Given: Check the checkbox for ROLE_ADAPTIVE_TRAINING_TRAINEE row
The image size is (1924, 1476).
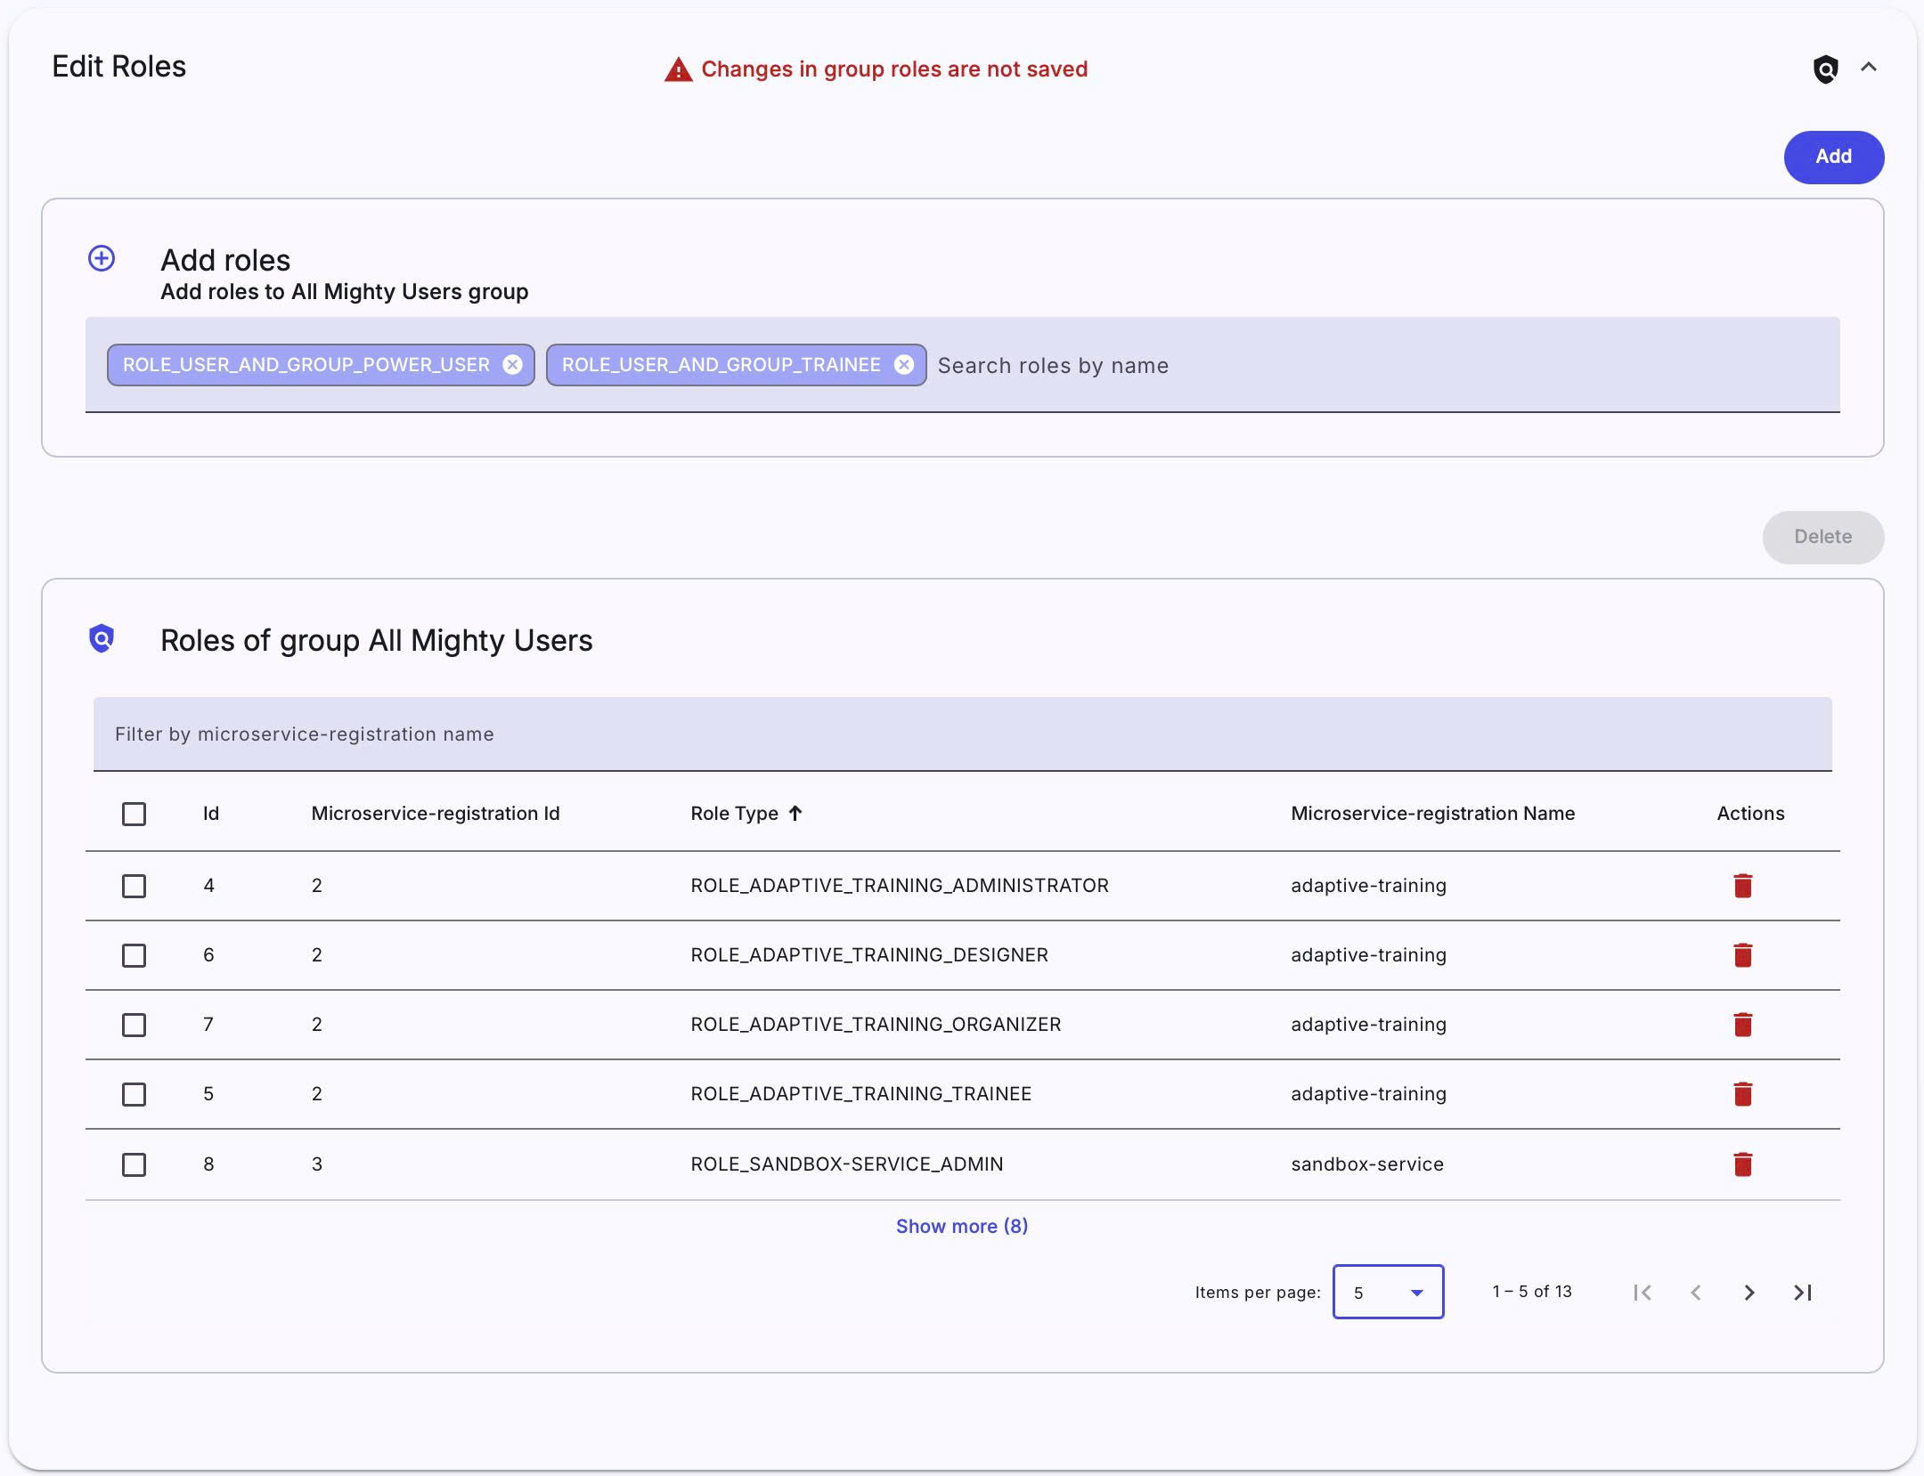Looking at the screenshot, I should click(x=134, y=1094).
